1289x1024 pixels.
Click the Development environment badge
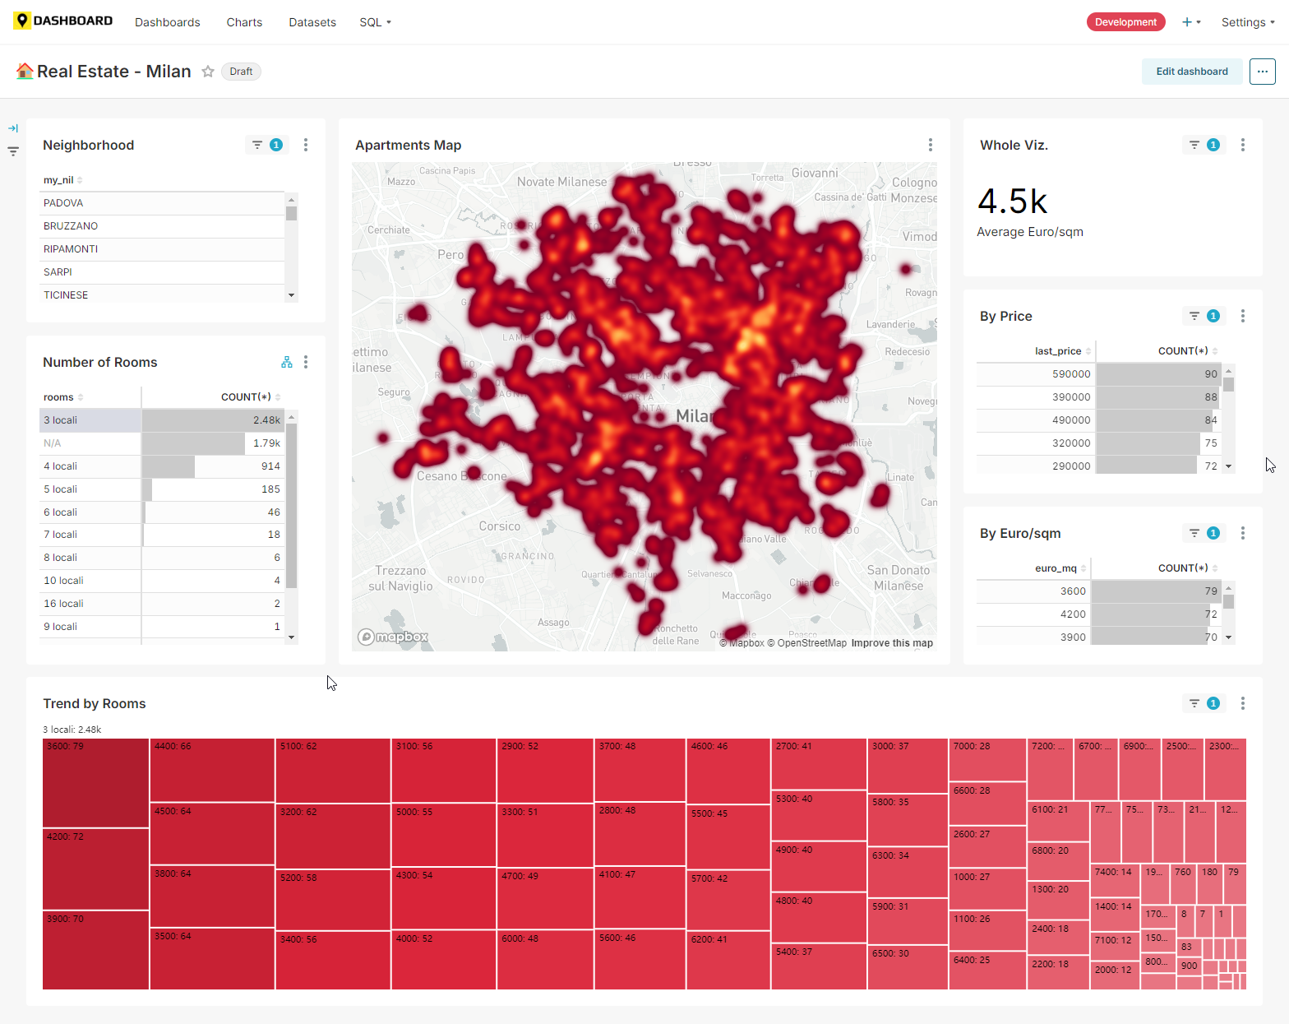pyautogui.click(x=1125, y=22)
